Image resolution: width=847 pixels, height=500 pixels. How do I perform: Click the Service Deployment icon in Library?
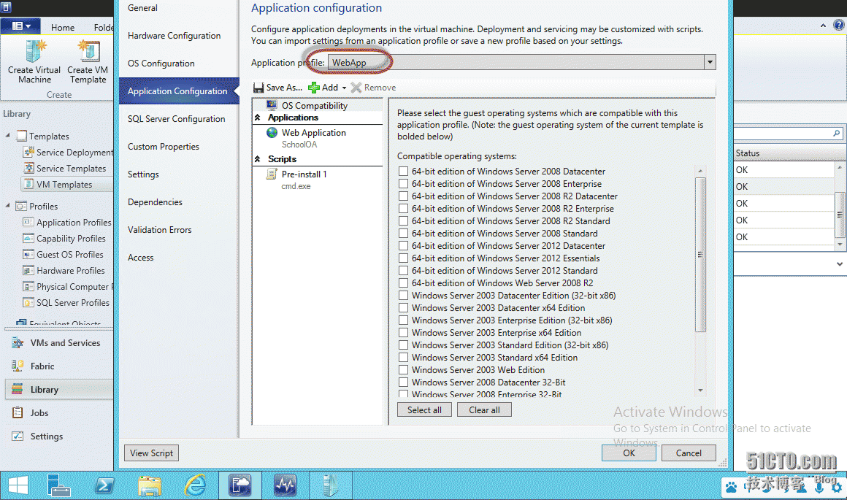pyautogui.click(x=28, y=153)
